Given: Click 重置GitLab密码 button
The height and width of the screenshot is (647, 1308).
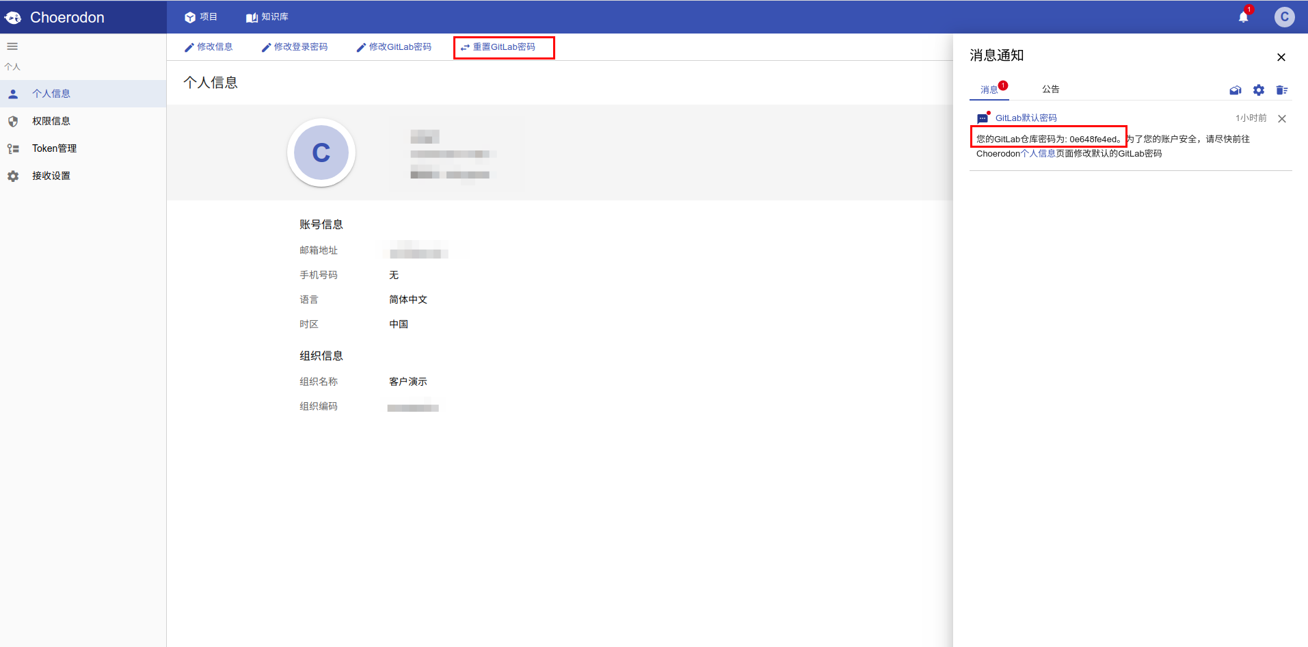Looking at the screenshot, I should [x=498, y=47].
